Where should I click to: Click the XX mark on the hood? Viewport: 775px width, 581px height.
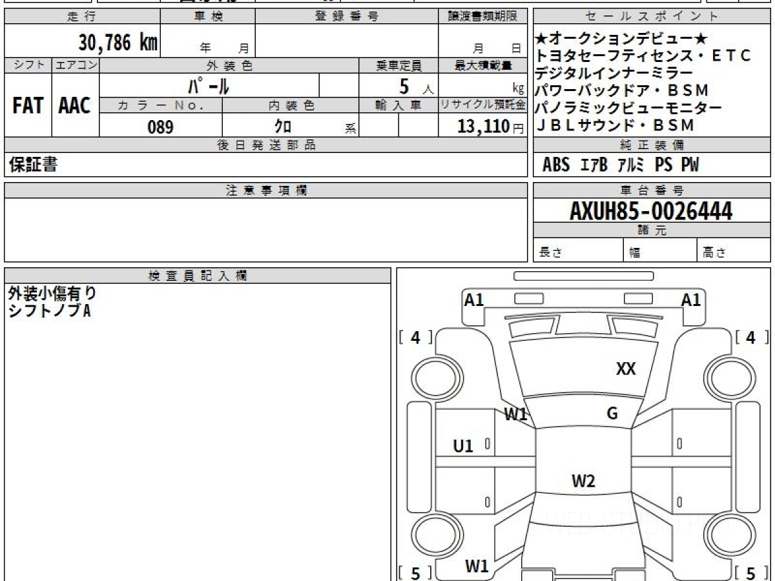pos(626,369)
